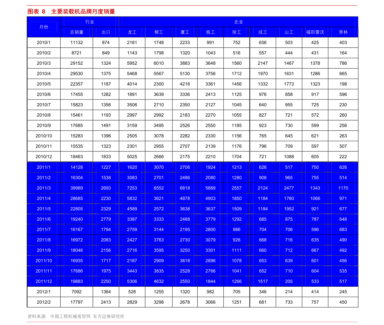Click the 福田雷沃 column header
The width and height of the screenshot is (384, 325).
315,32
